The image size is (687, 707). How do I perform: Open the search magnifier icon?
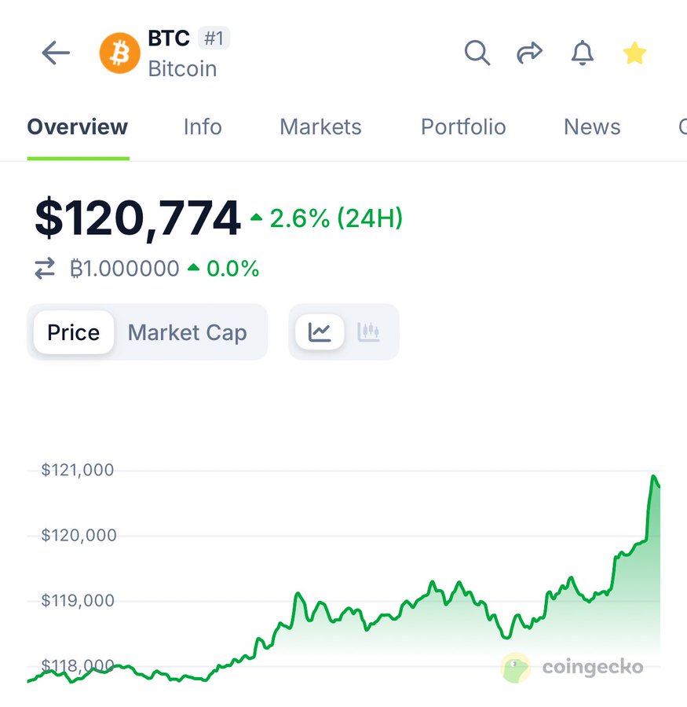pyautogui.click(x=477, y=53)
